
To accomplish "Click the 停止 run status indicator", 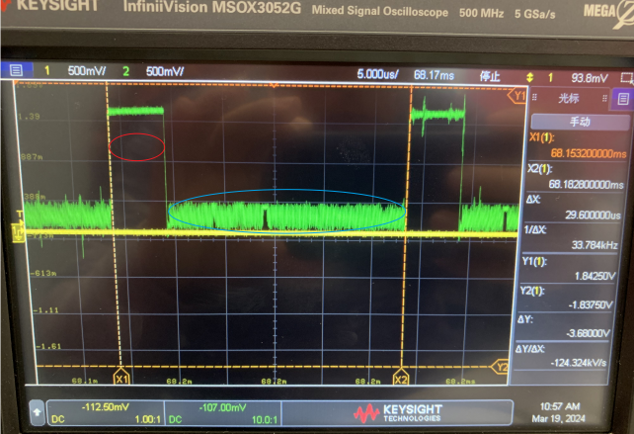I will point(490,76).
